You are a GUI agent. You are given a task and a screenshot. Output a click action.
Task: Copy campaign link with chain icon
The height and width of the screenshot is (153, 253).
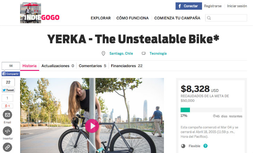coord(7,147)
